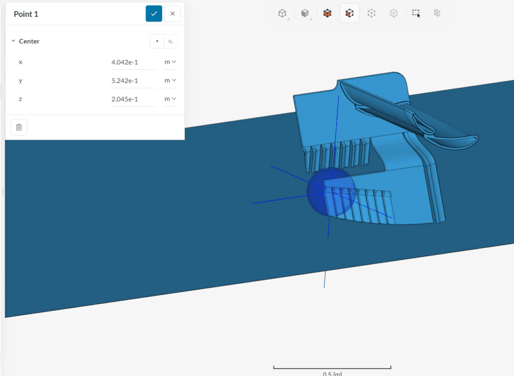The height and width of the screenshot is (376, 514).
Task: Open the unit dropdown for x coordinate
Action: click(170, 62)
